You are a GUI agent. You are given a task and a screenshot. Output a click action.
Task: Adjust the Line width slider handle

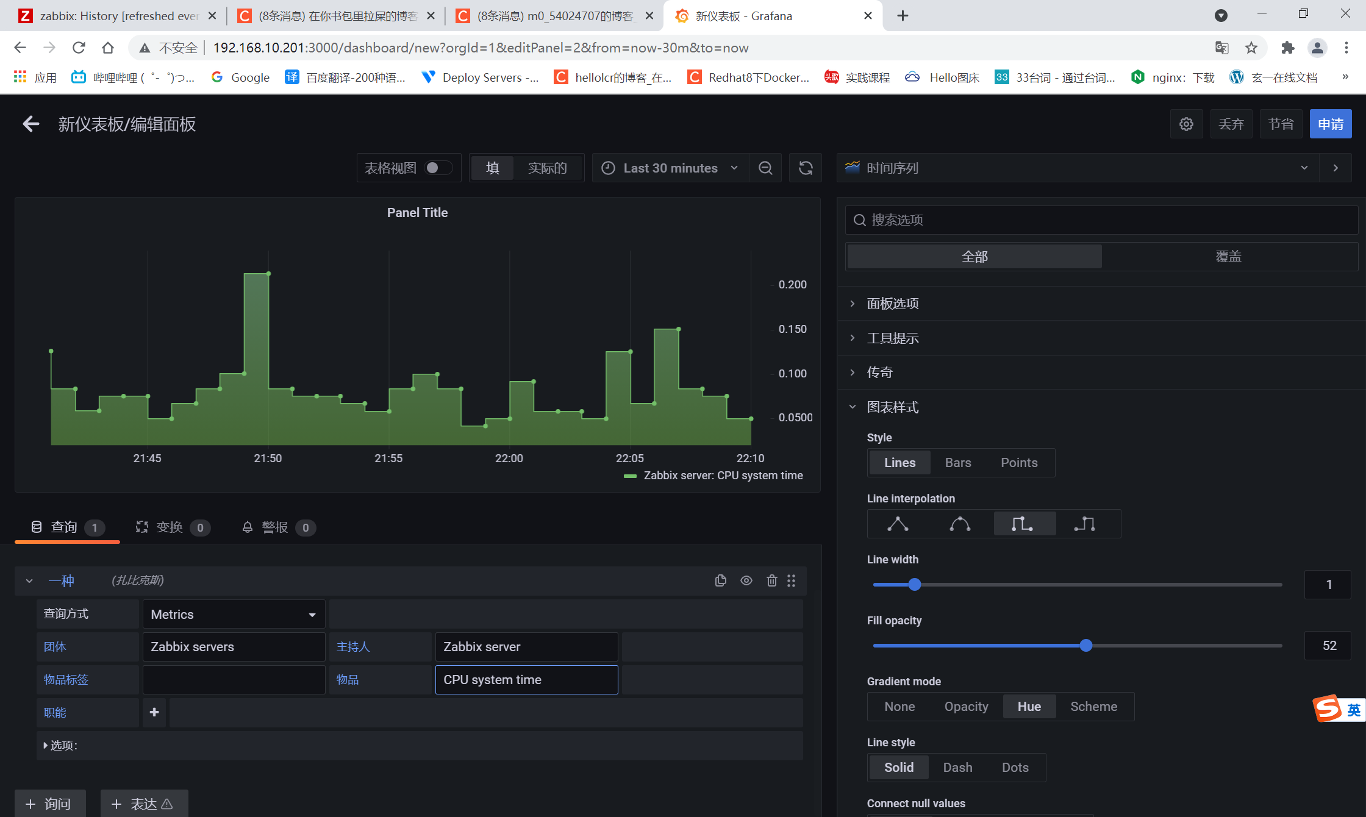coord(914,585)
